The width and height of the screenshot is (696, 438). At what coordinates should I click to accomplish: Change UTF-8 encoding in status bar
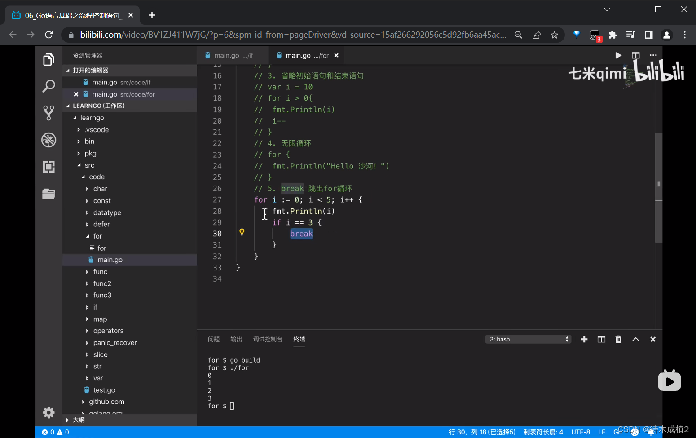click(581, 432)
